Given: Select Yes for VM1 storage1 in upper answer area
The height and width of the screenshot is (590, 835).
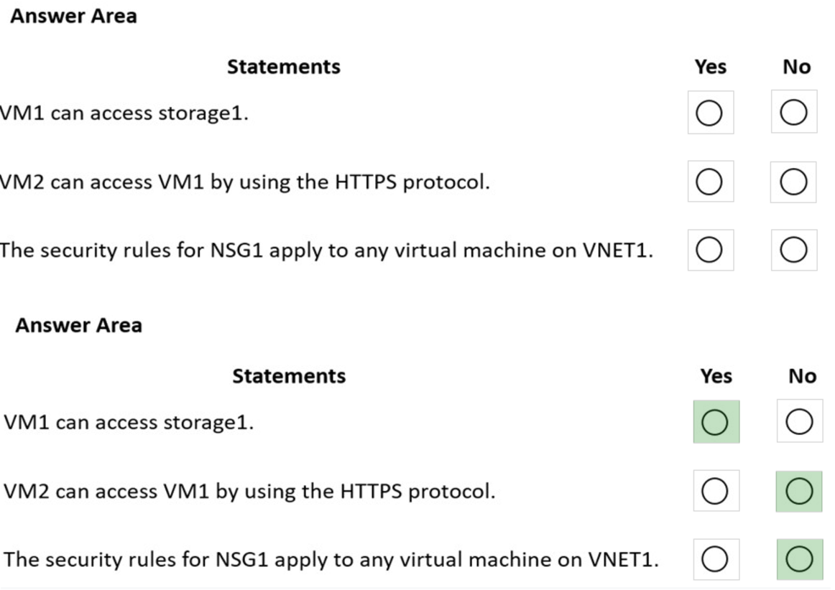Looking at the screenshot, I should [709, 113].
